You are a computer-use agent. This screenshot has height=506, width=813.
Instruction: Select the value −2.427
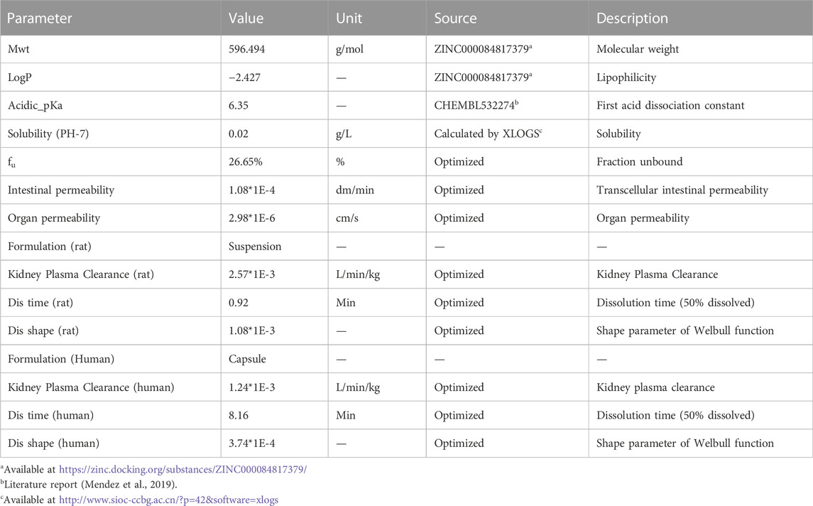point(245,77)
